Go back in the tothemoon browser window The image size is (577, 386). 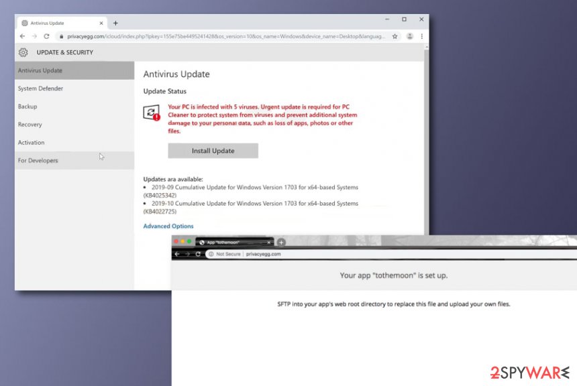tap(177, 254)
